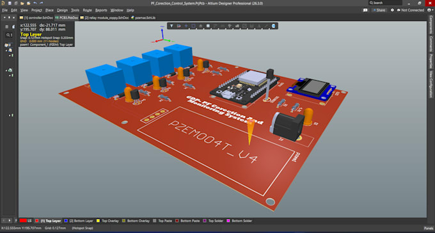Open the Window menu
Viewport: 435px width, 233px height.
[116, 10]
